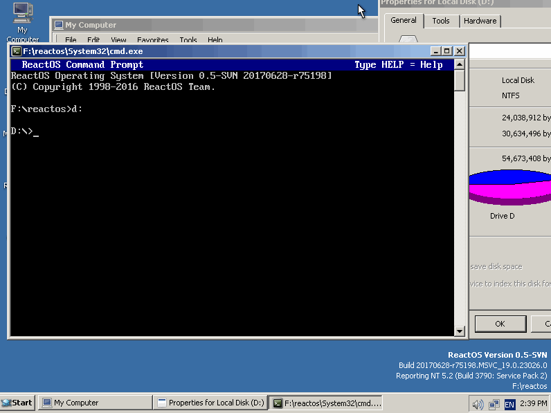Click the 24,038,912 bytes value

pyautogui.click(x=526, y=118)
